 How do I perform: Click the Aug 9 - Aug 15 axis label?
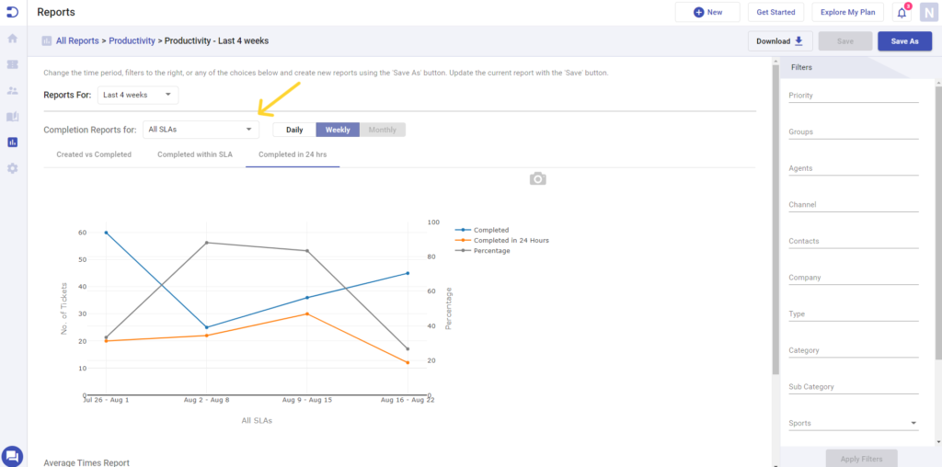click(307, 400)
